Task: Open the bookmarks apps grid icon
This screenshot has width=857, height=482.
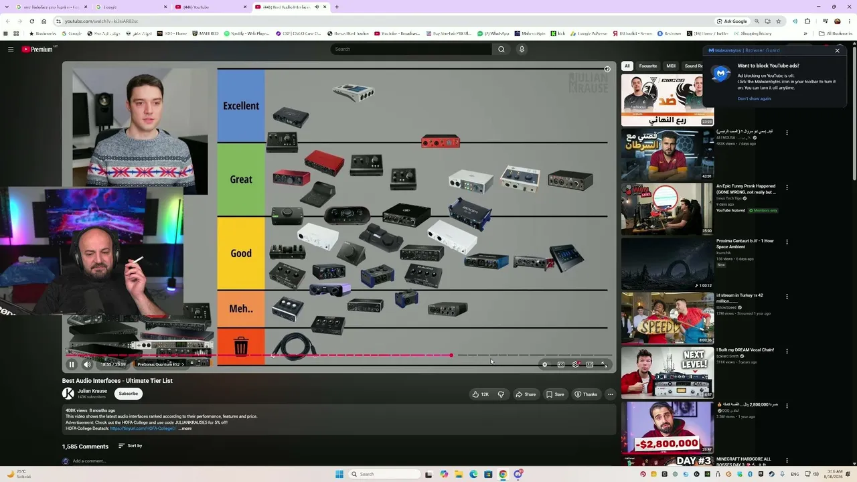Action: (x=16, y=33)
